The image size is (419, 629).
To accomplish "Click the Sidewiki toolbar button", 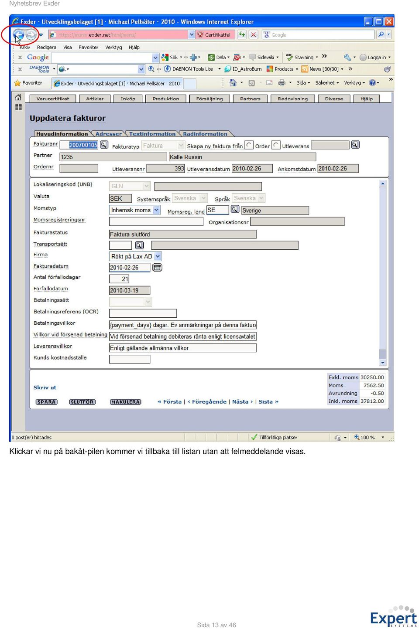I will coord(264,57).
